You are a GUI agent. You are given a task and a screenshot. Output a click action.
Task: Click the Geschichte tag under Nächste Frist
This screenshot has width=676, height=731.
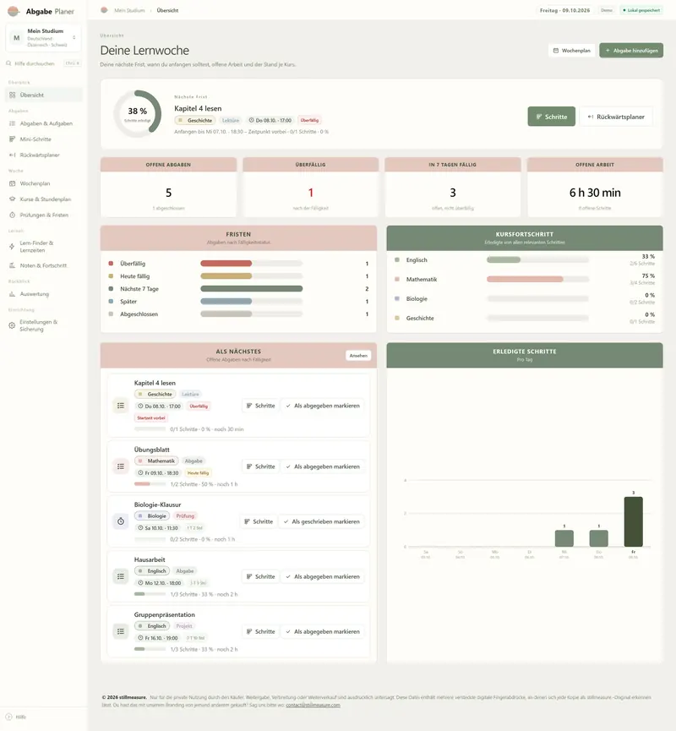pos(195,120)
